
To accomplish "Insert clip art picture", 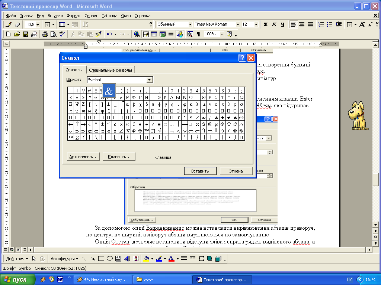I will click(x=135, y=259).
